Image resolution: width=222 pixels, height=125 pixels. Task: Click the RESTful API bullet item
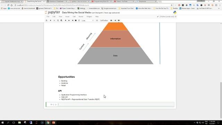80,99
